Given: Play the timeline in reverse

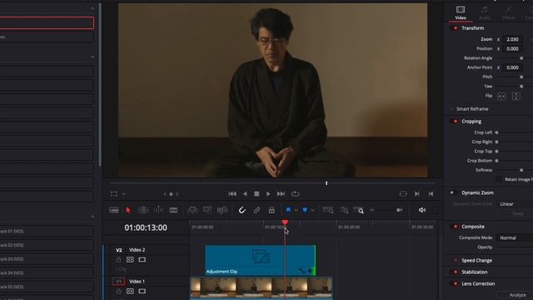Looking at the screenshot, I should 245,194.
